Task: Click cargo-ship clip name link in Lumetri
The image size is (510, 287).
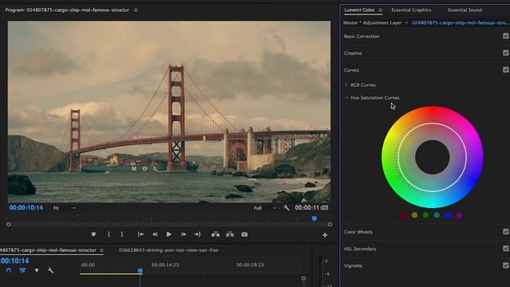Action: 459,23
